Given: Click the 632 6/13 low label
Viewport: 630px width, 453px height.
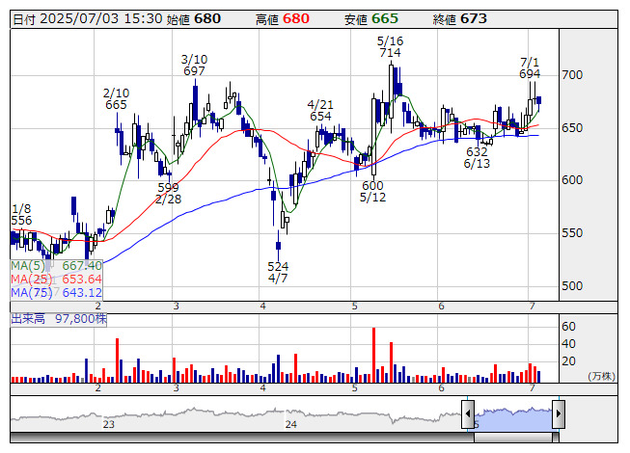Looking at the screenshot, I should click(477, 158).
